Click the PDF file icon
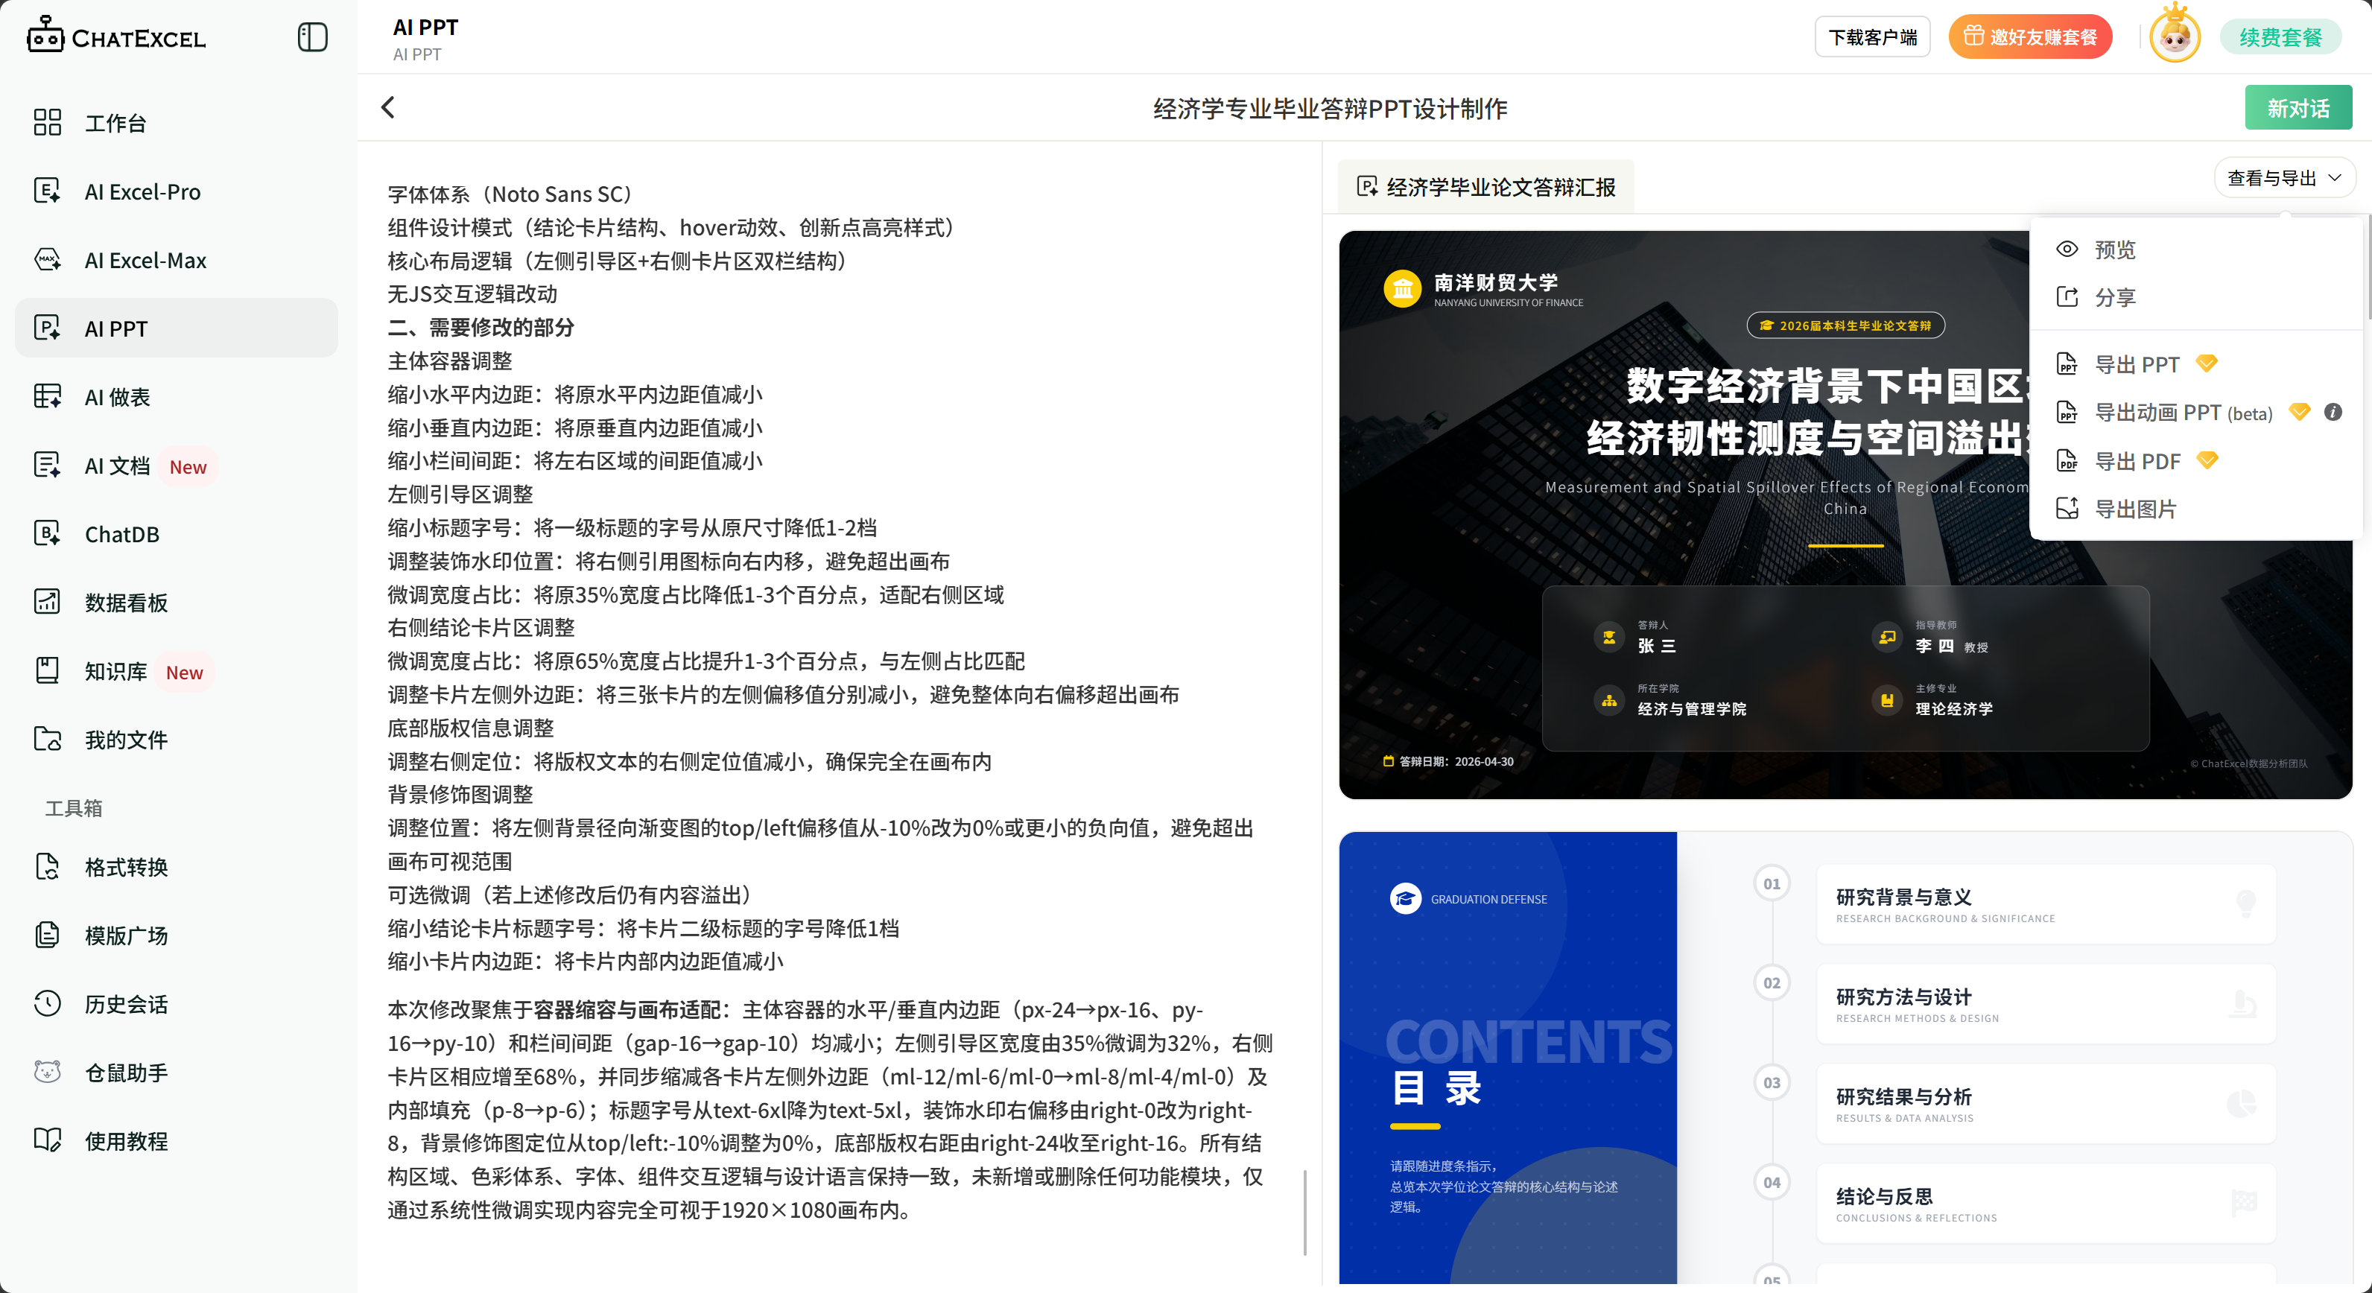The image size is (2372, 1293). [x=2067, y=461]
